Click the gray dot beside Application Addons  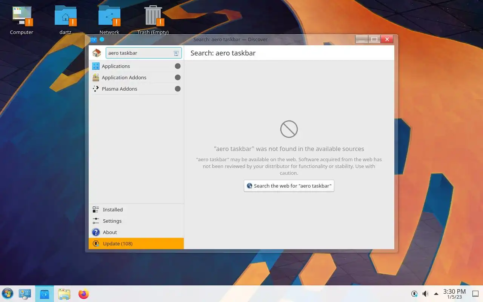(178, 77)
